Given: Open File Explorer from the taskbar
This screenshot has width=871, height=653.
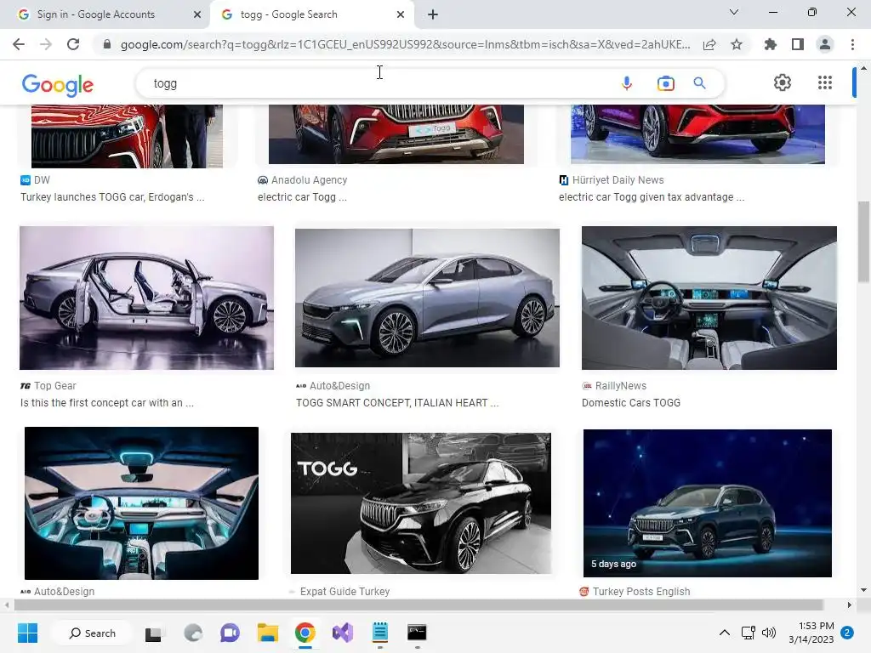Looking at the screenshot, I should tap(267, 633).
